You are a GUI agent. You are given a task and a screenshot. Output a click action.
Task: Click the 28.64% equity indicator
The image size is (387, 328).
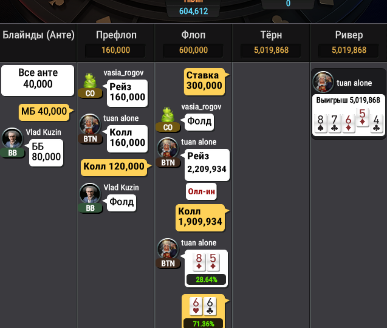(207, 279)
